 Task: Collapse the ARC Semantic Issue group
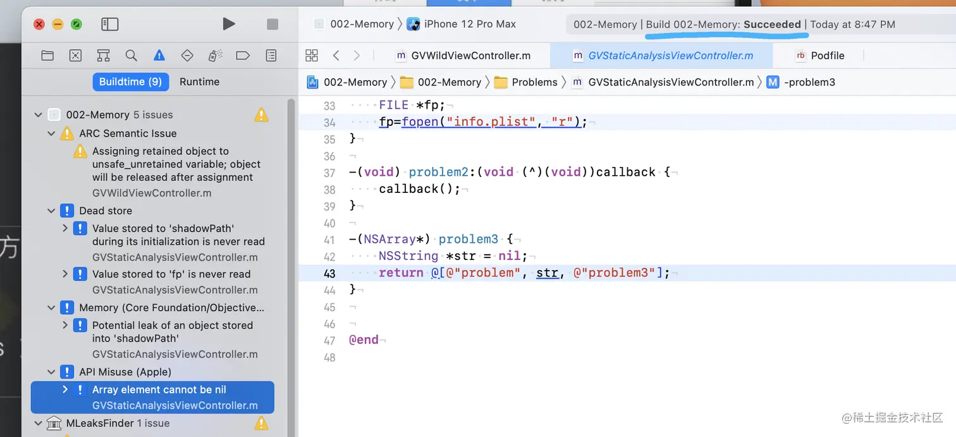click(51, 133)
